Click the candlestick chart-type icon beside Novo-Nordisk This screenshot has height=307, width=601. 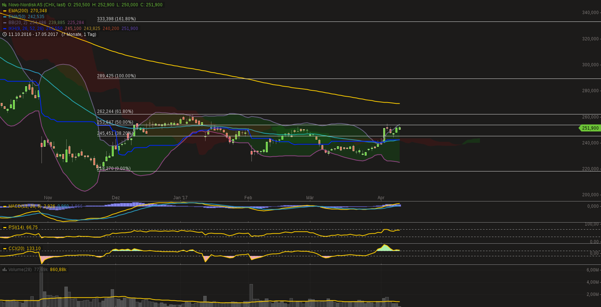coord(4,5)
